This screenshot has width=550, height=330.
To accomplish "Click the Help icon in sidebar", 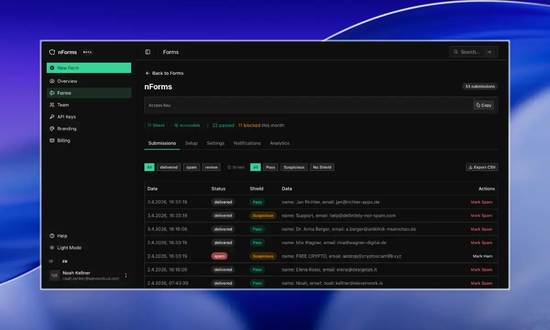I will (x=52, y=236).
